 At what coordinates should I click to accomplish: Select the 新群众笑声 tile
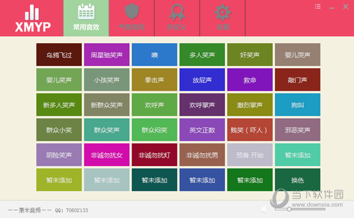tap(107, 105)
